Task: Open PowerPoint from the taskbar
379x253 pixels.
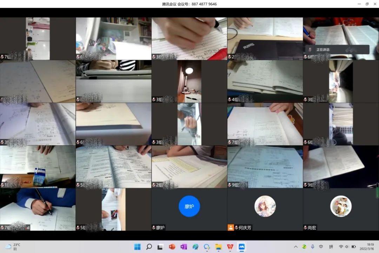Action: (x=172, y=247)
